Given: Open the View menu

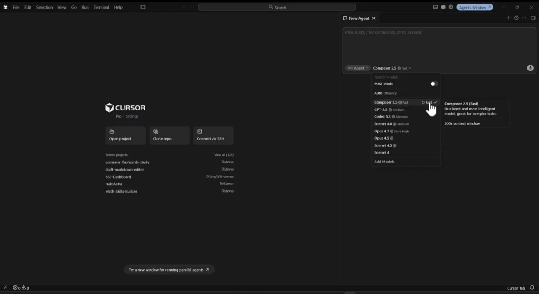Looking at the screenshot, I should (x=62, y=7).
